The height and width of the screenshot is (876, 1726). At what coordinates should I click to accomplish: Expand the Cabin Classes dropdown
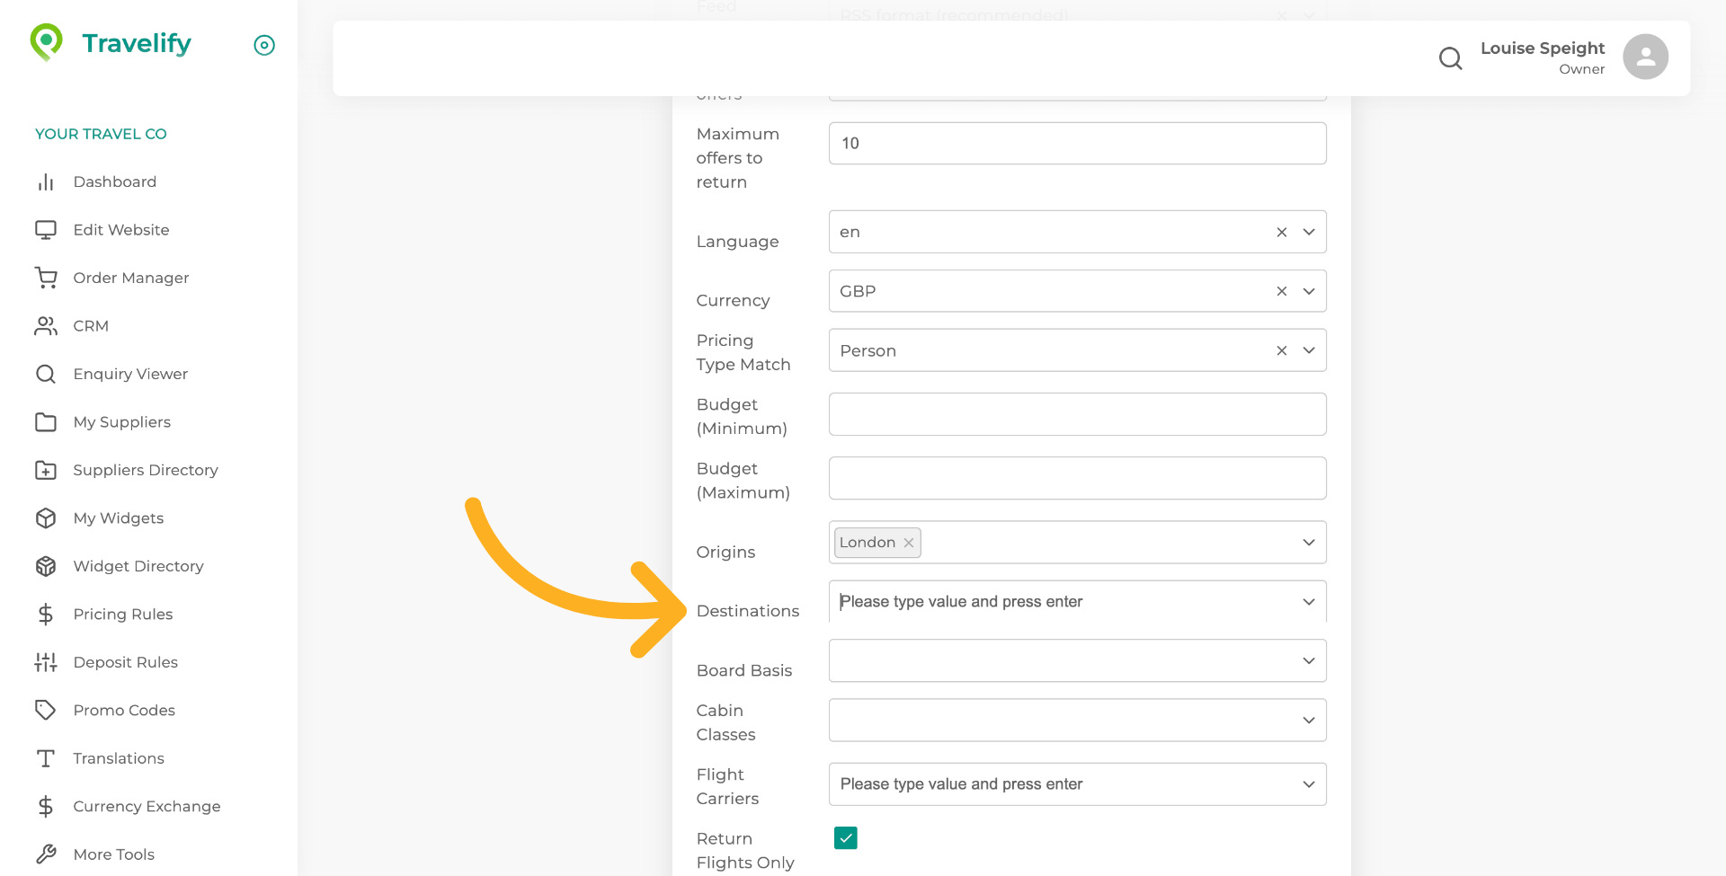click(1309, 720)
